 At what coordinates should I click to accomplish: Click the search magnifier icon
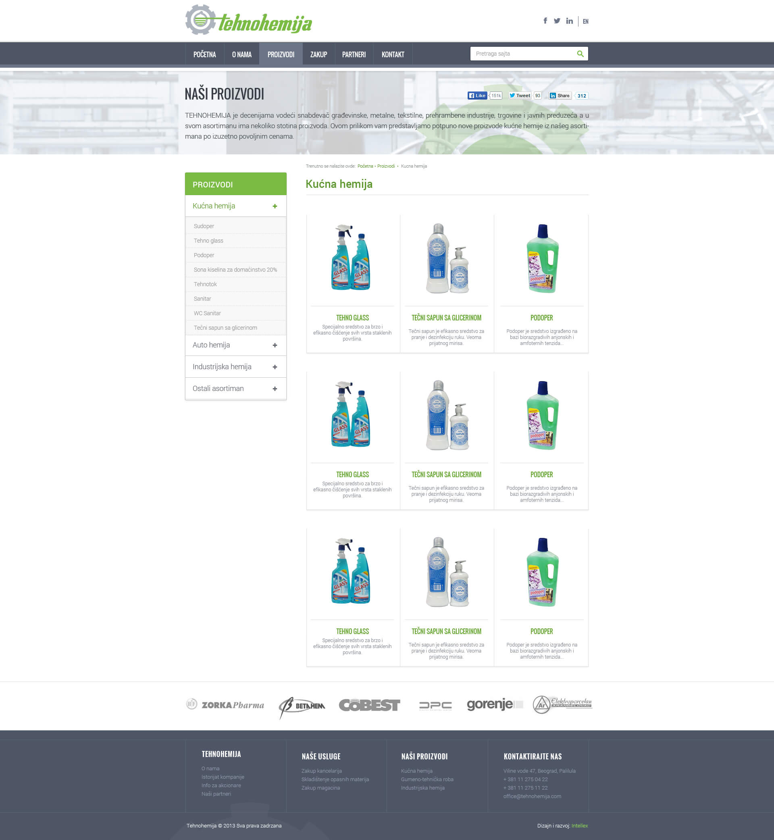coord(580,54)
